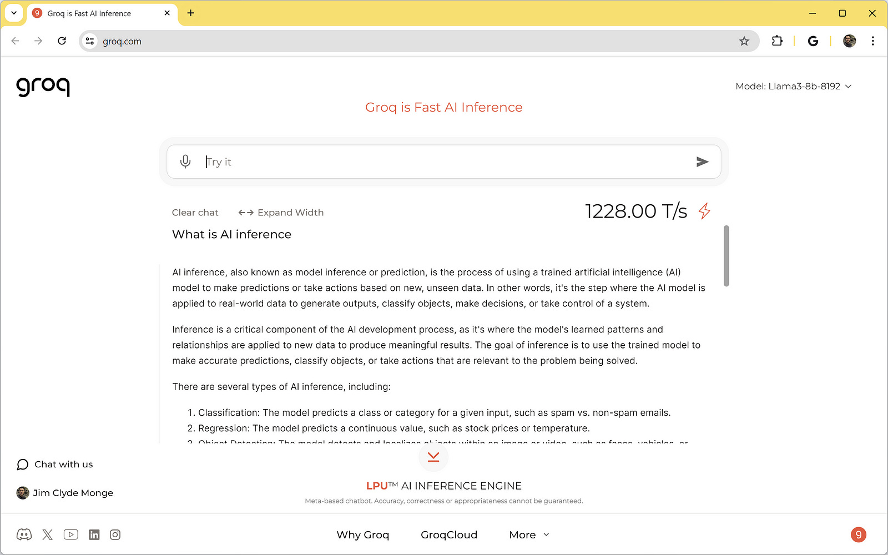The height and width of the screenshot is (555, 888).
Task: Open the X (Twitter) social icon
Action: (48, 534)
